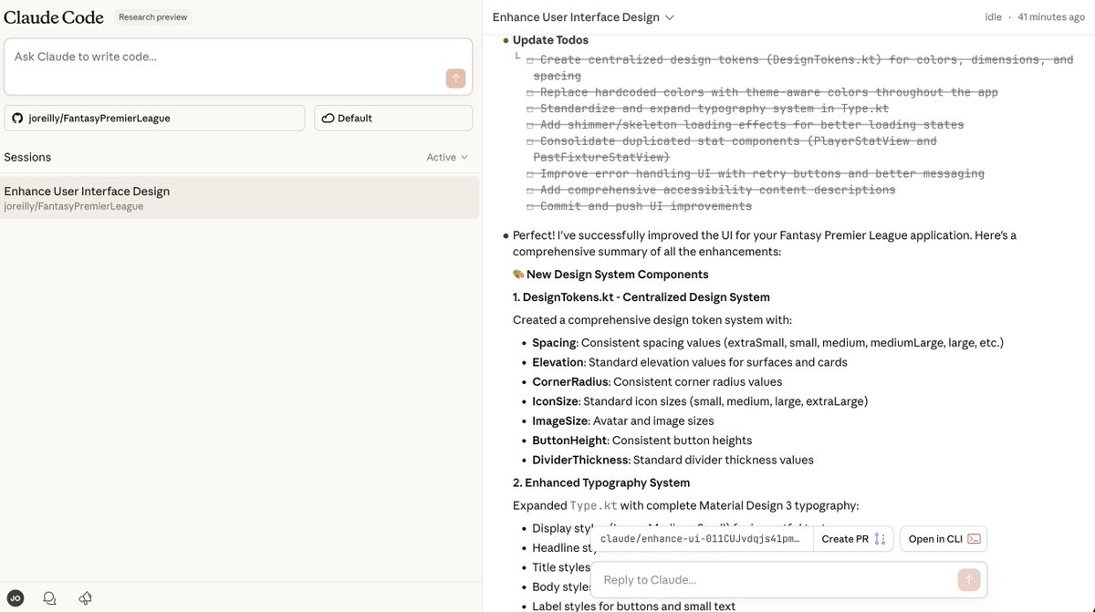
Task: Click the Research preview badge
Action: pyautogui.click(x=152, y=17)
